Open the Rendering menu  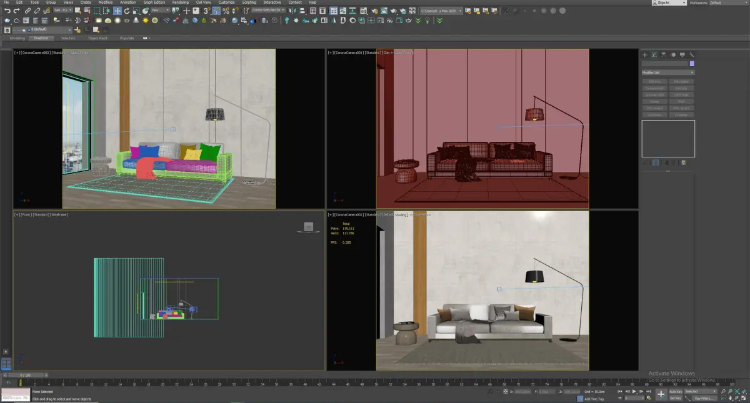(181, 2)
